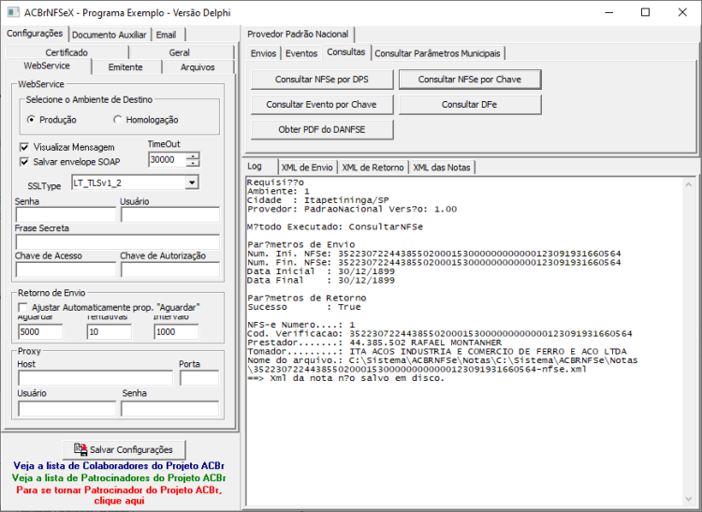The width and height of the screenshot is (702, 512).
Task: Click Obter PDF do DANFSE button
Action: pyautogui.click(x=322, y=129)
